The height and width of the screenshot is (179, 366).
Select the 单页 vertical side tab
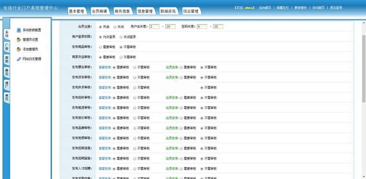[x=7, y=98]
